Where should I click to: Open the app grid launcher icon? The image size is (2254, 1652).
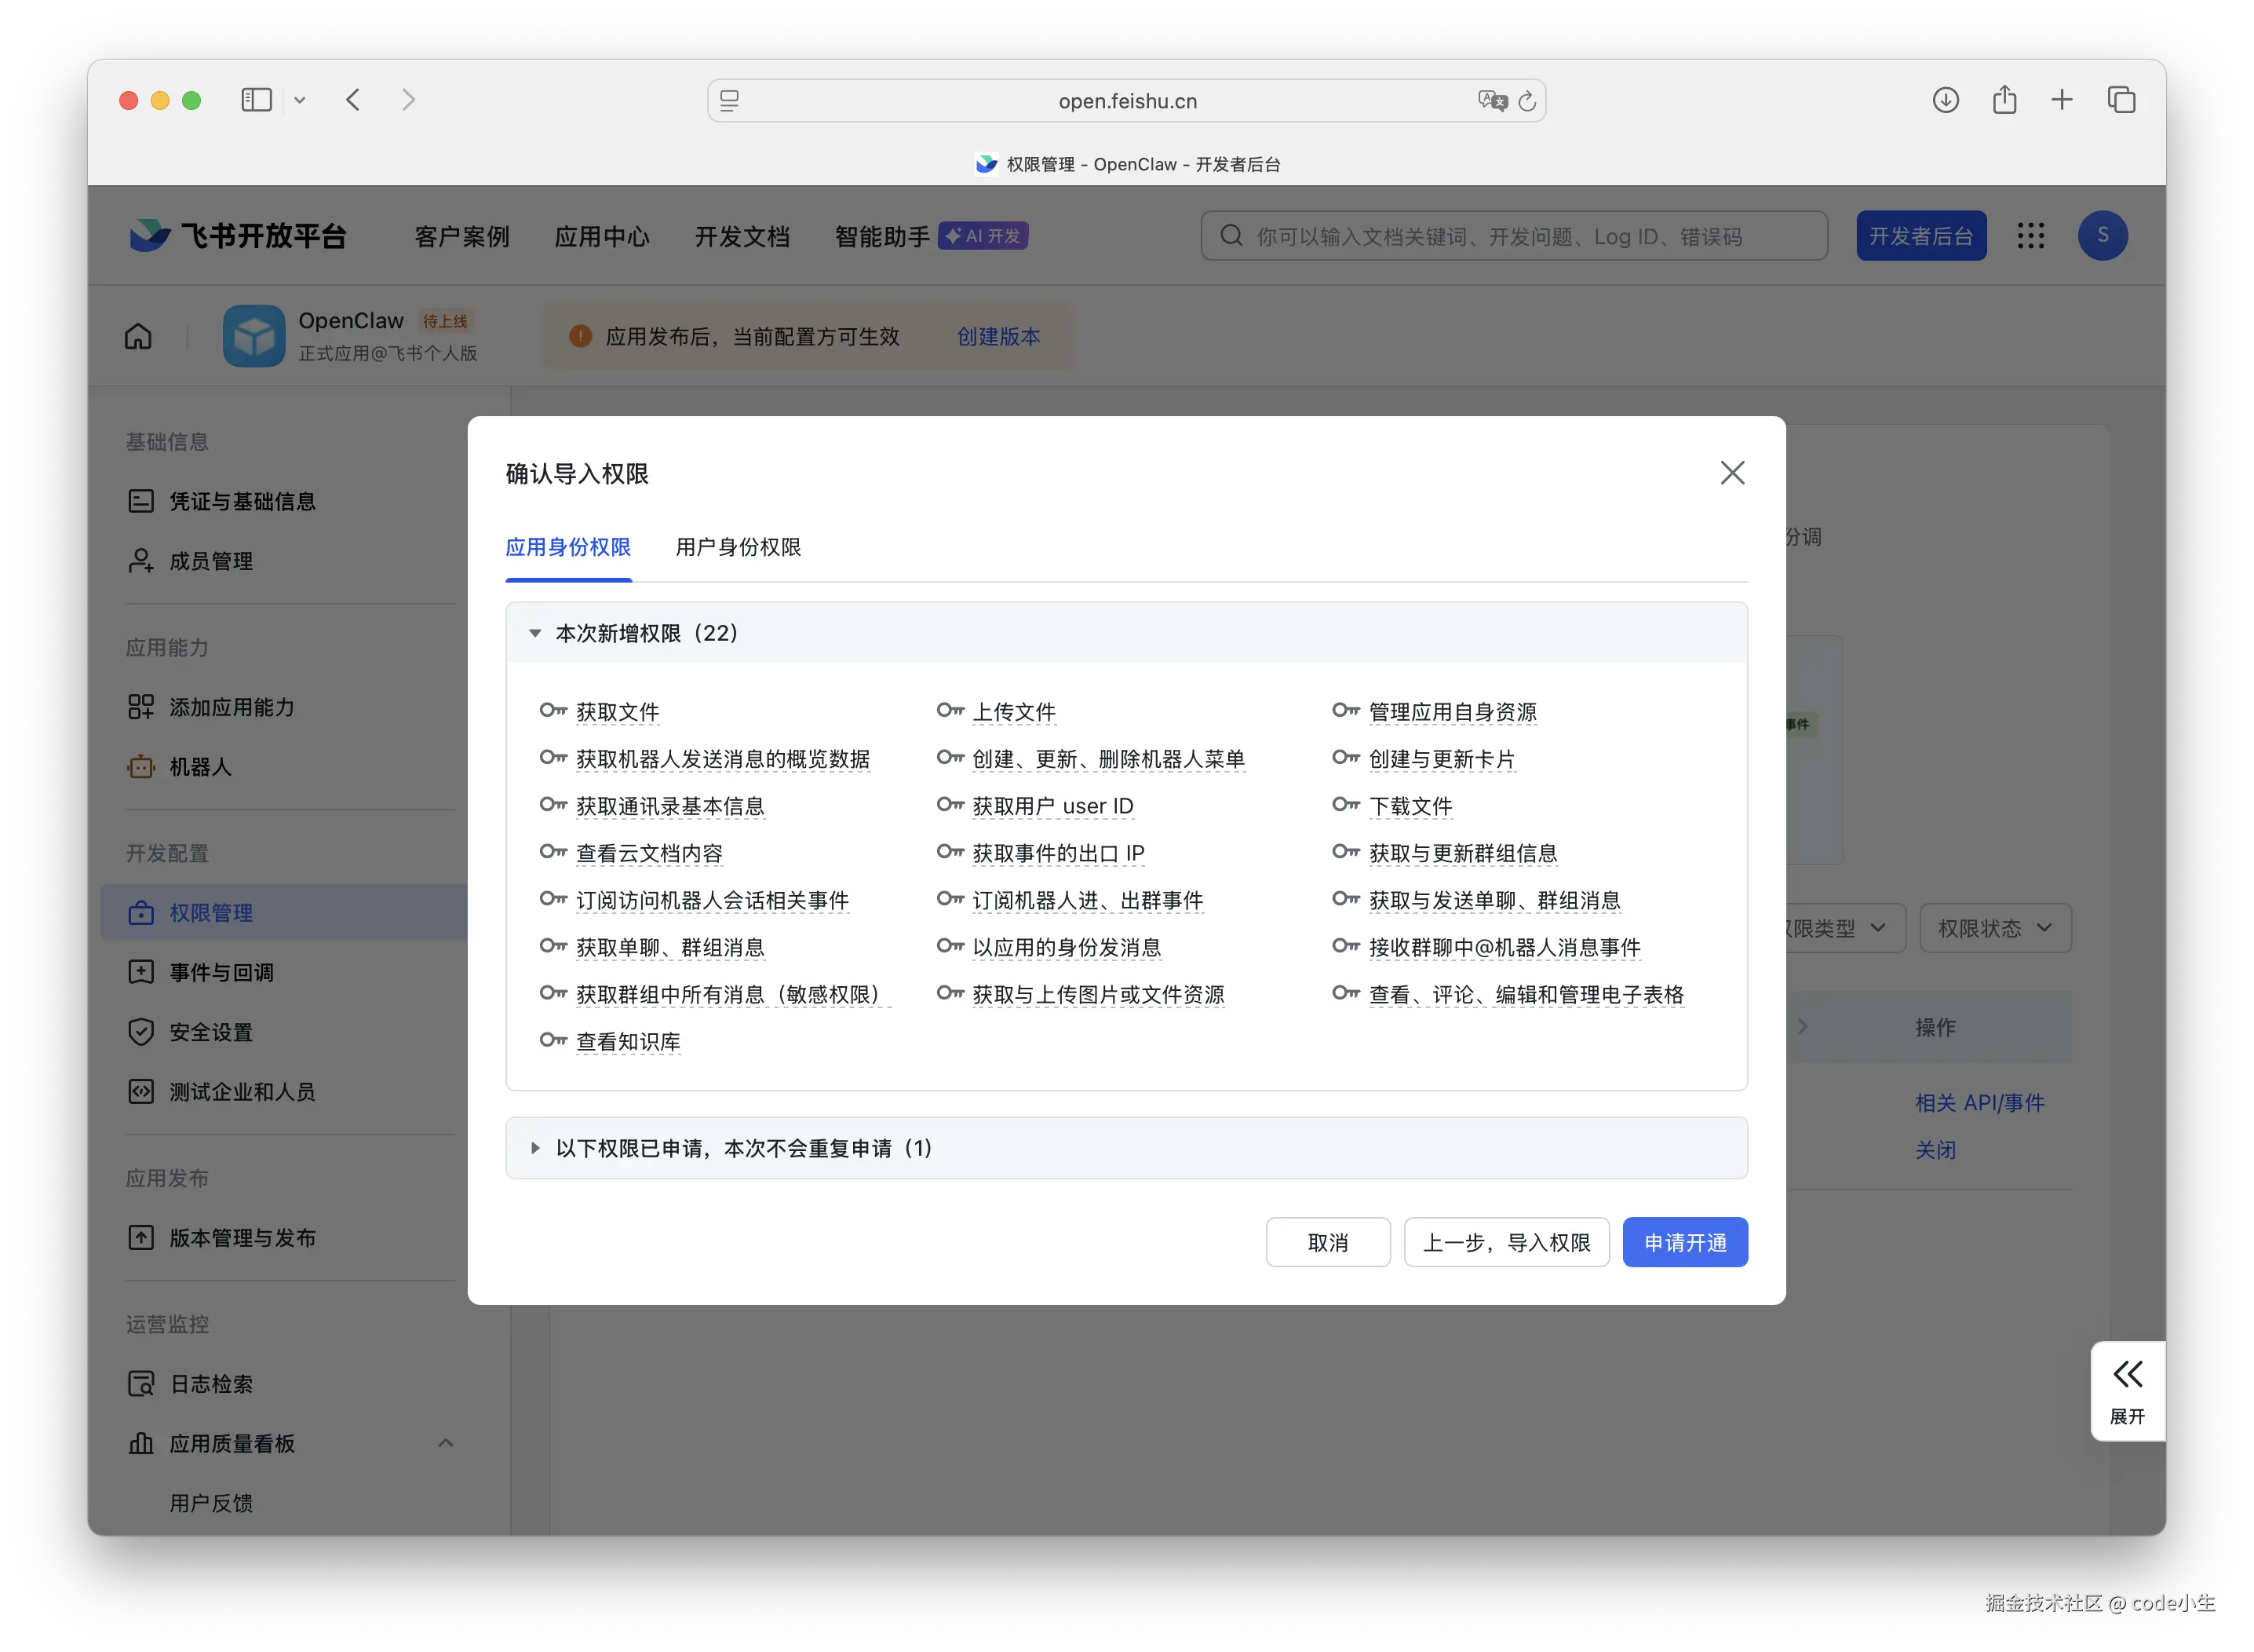2030,236
